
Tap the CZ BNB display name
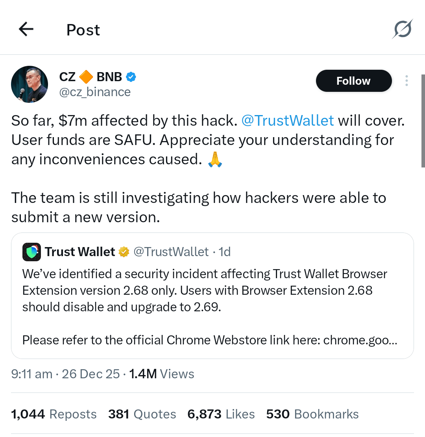coord(91,77)
